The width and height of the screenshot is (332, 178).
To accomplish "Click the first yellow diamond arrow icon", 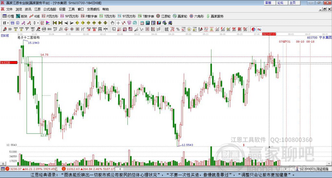I will point(77,23).
